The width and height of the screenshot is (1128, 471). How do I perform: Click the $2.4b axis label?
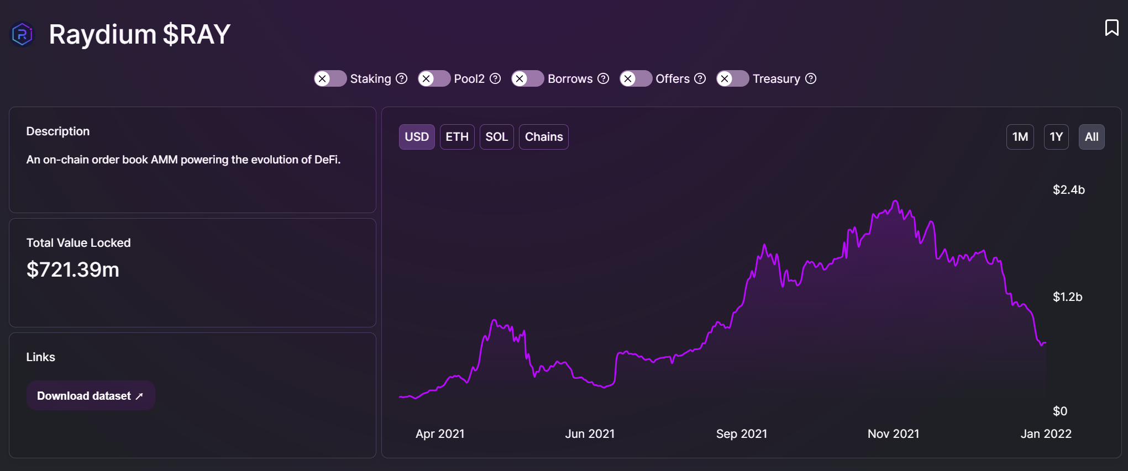(x=1068, y=190)
